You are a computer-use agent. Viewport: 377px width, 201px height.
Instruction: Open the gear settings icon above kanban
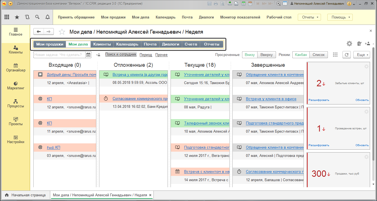click(x=349, y=44)
